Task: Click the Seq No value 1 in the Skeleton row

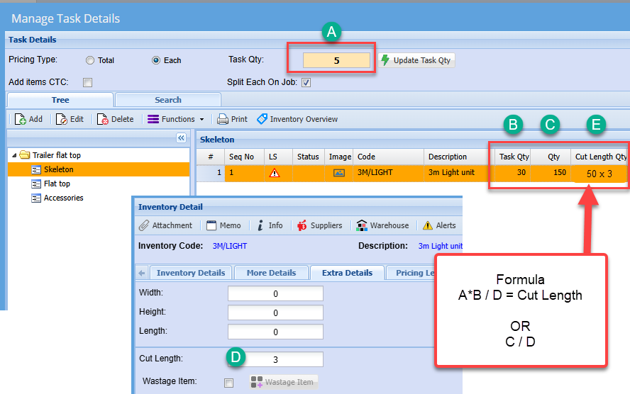Action: pyautogui.click(x=244, y=172)
